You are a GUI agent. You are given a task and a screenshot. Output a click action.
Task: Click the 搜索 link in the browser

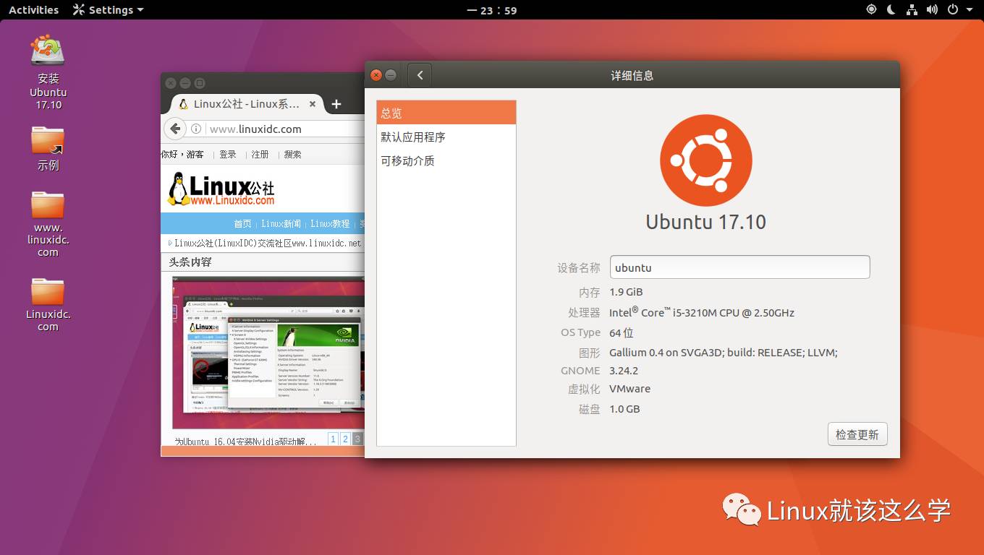pos(292,154)
